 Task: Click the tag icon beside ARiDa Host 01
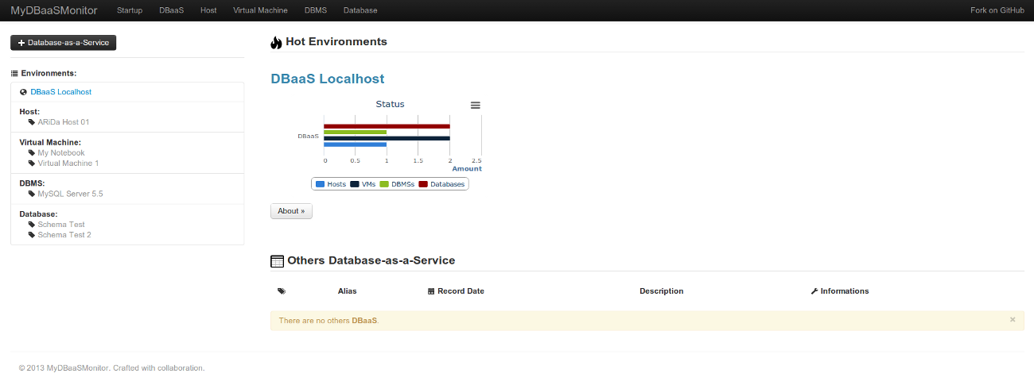tap(32, 122)
